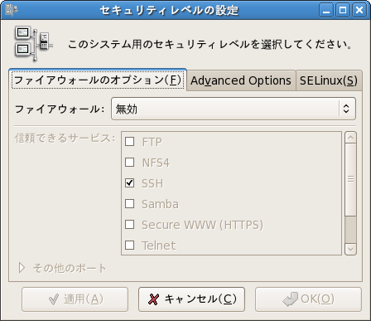Open the SELinux(S) tab
The height and width of the screenshot is (321, 371).
pos(329,80)
